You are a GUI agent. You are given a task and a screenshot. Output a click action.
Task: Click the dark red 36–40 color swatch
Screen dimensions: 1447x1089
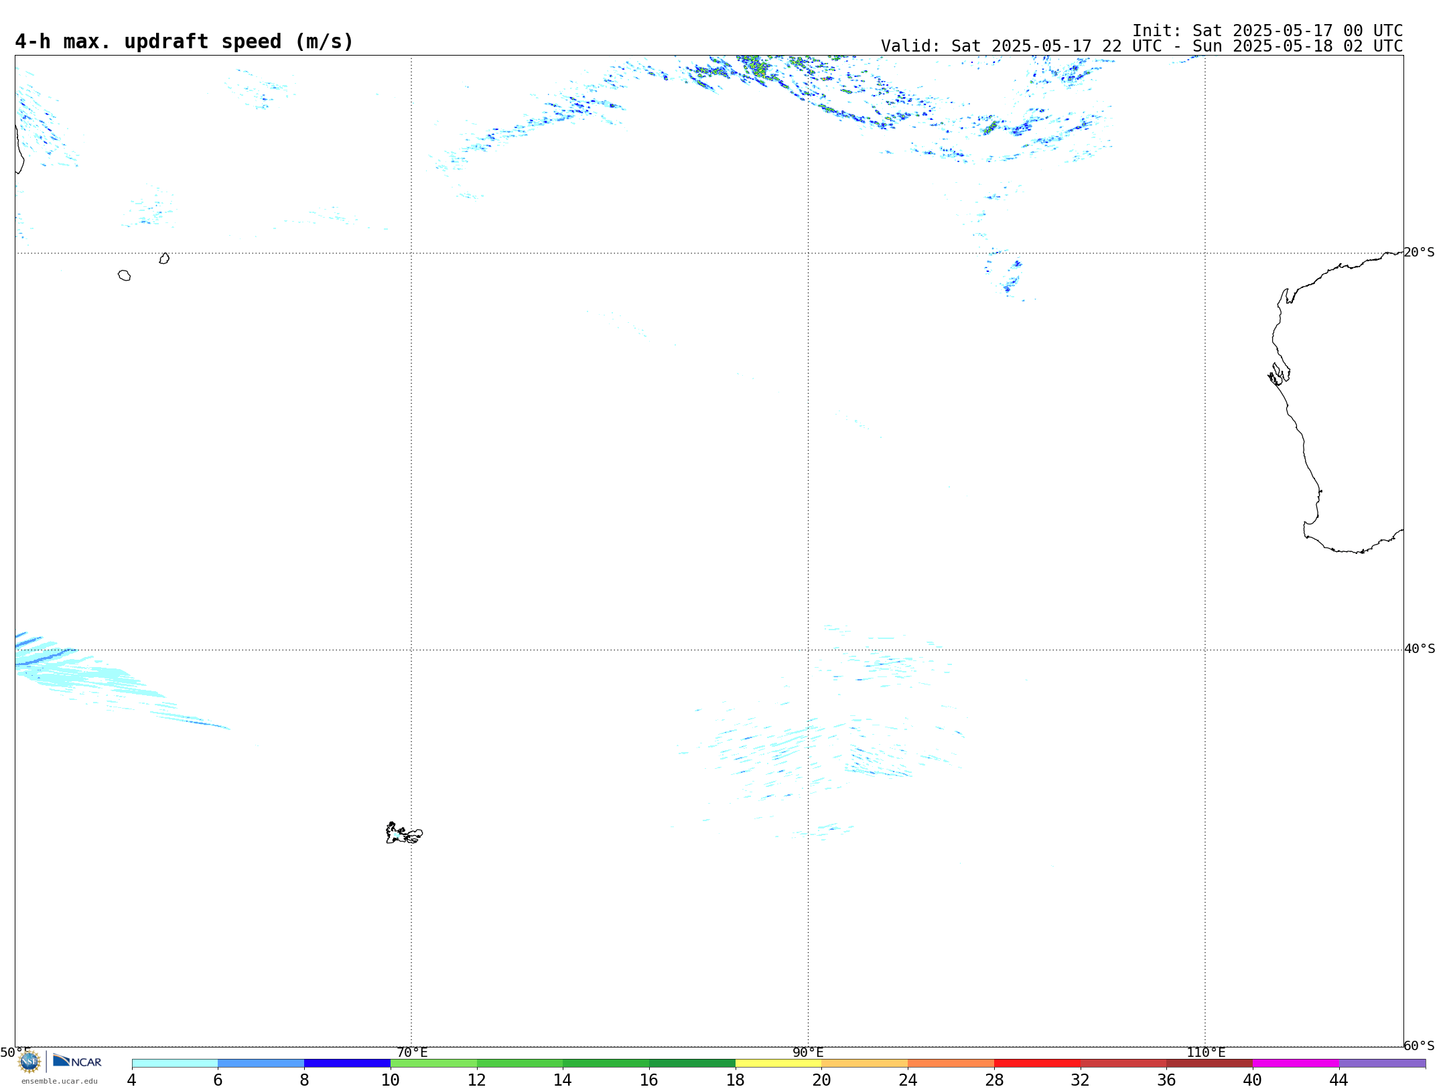[x=1209, y=1063]
